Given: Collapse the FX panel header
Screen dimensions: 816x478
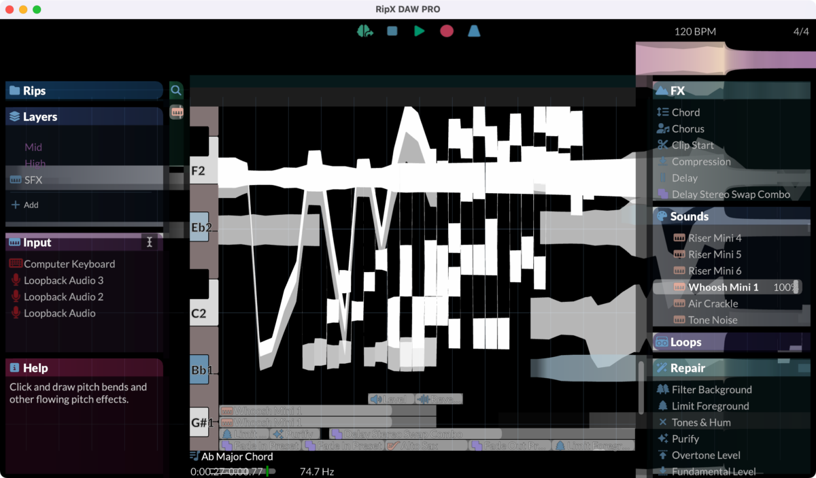Looking at the screenshot, I should point(732,90).
